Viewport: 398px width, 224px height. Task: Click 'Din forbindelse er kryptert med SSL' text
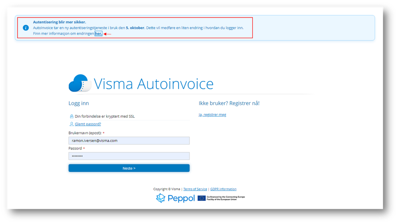pos(104,117)
